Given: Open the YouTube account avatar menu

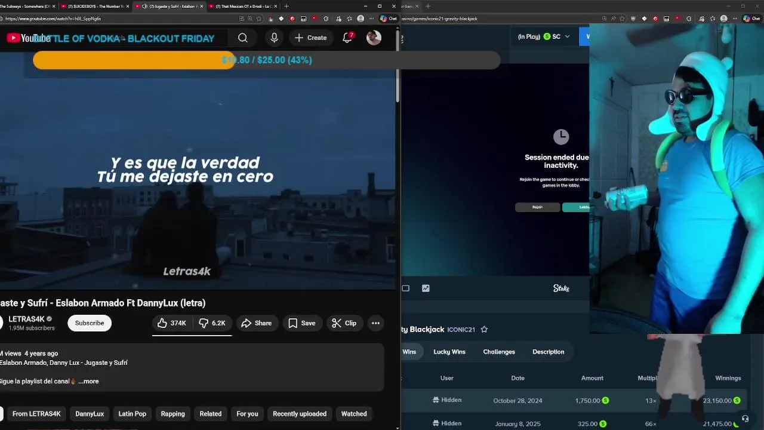Looking at the screenshot, I should pyautogui.click(x=374, y=38).
